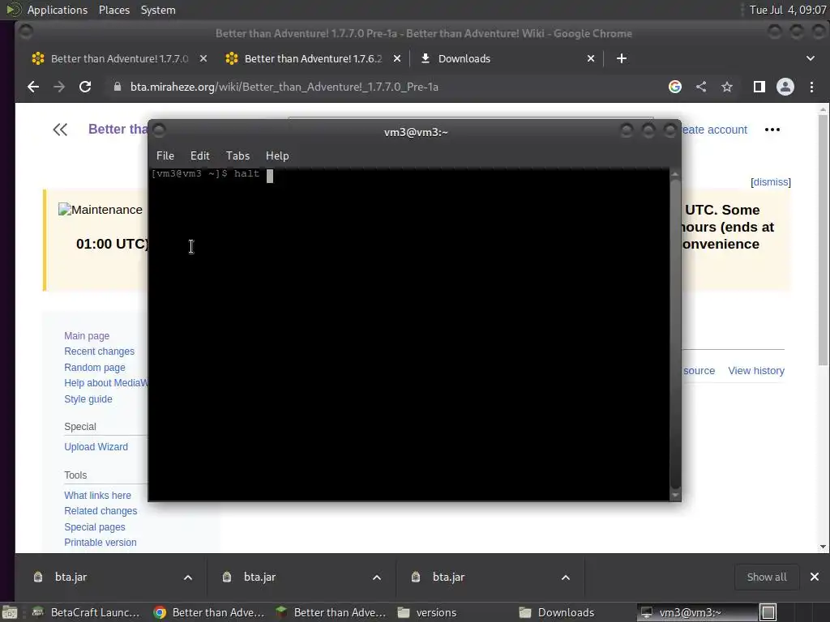Viewport: 830px width, 622px height.
Task: Switch to BetaCraft Launcher in taskbar
Action: pyautogui.click(x=86, y=612)
